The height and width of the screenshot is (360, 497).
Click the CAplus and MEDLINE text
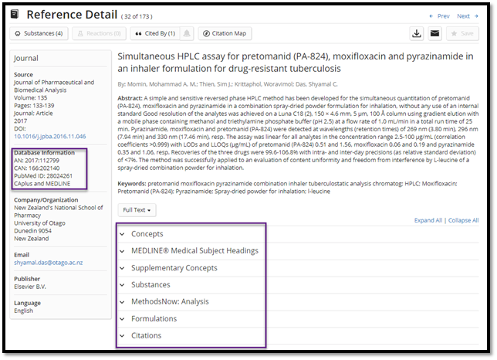point(42,184)
